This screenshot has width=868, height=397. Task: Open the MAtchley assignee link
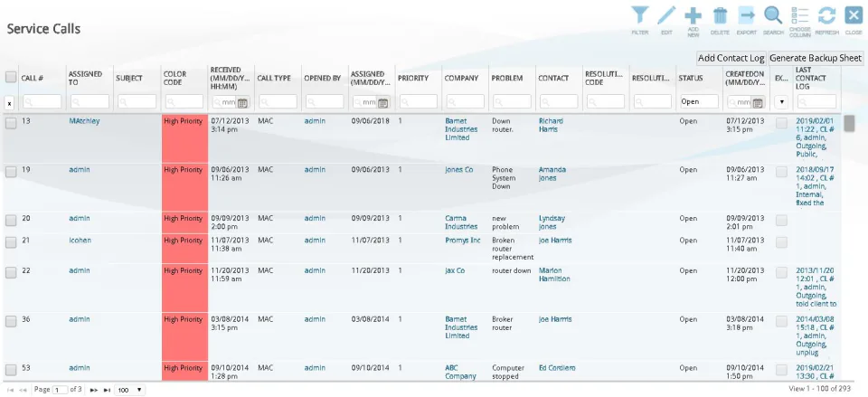[x=84, y=120]
